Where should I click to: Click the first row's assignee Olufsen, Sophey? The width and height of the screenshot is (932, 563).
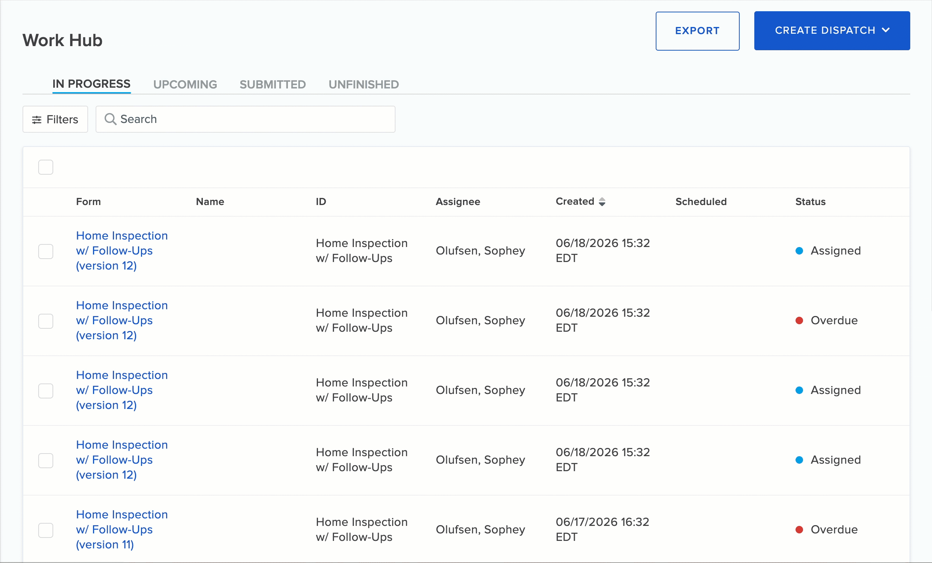pyautogui.click(x=480, y=251)
